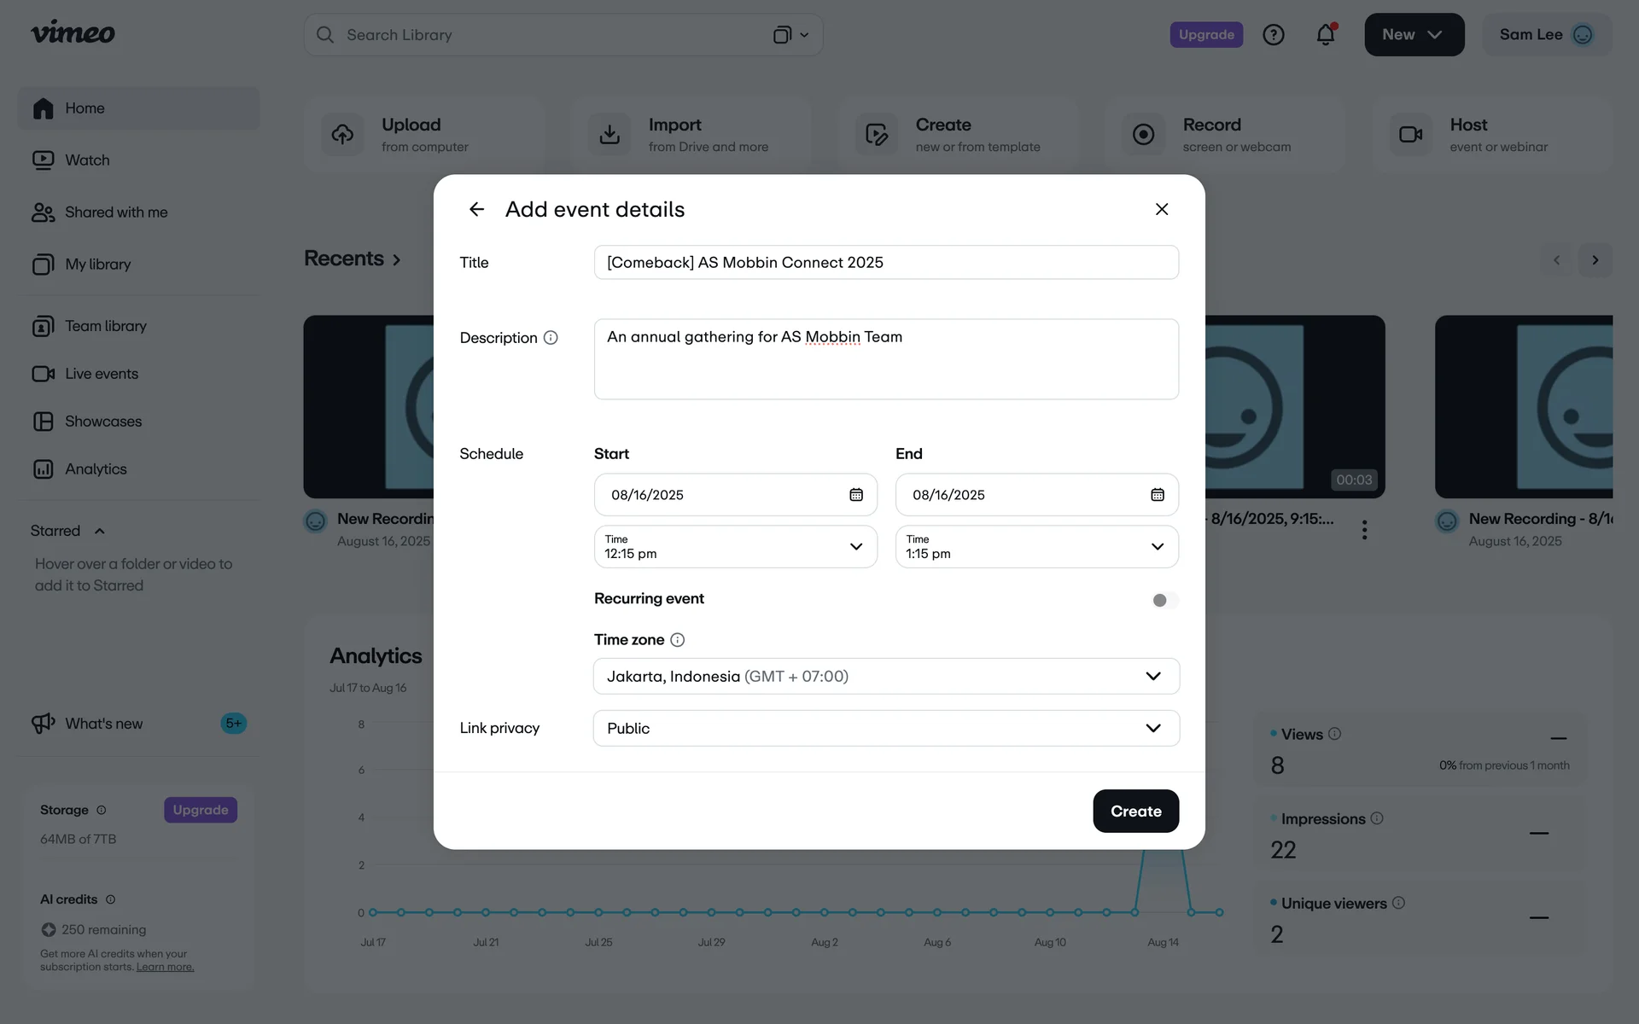Screen dimensions: 1639x1024
Task: Open Analytics in the sidebar
Action: (x=96, y=469)
